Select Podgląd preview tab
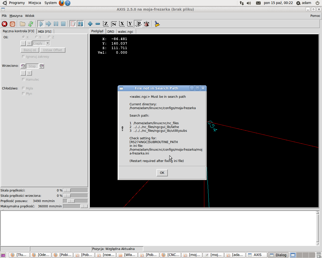The image size is (322, 258). 97,31
